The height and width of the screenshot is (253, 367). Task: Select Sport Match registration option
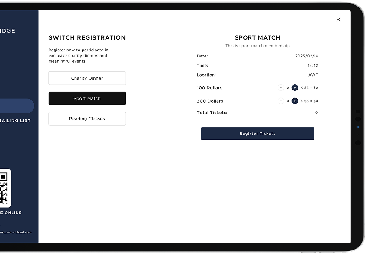87,98
